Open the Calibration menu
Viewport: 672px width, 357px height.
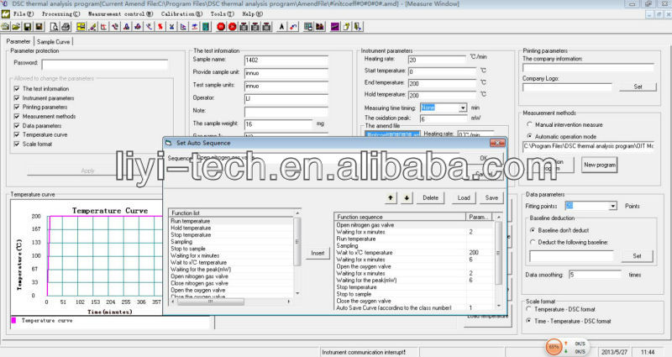[181, 13]
